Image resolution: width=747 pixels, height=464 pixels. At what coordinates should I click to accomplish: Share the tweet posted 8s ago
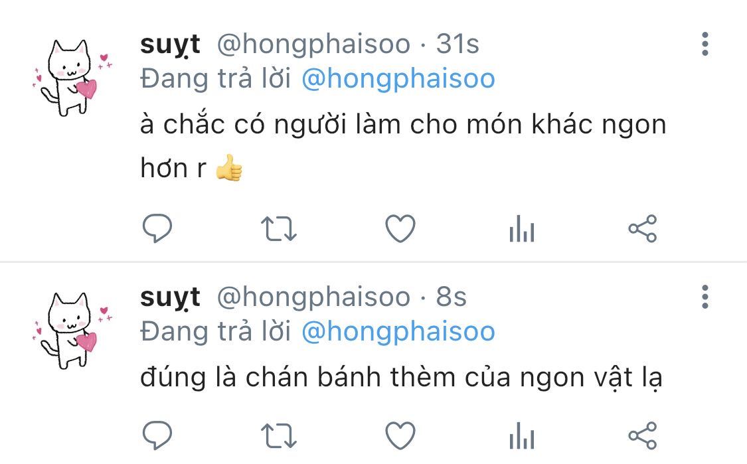(x=643, y=436)
